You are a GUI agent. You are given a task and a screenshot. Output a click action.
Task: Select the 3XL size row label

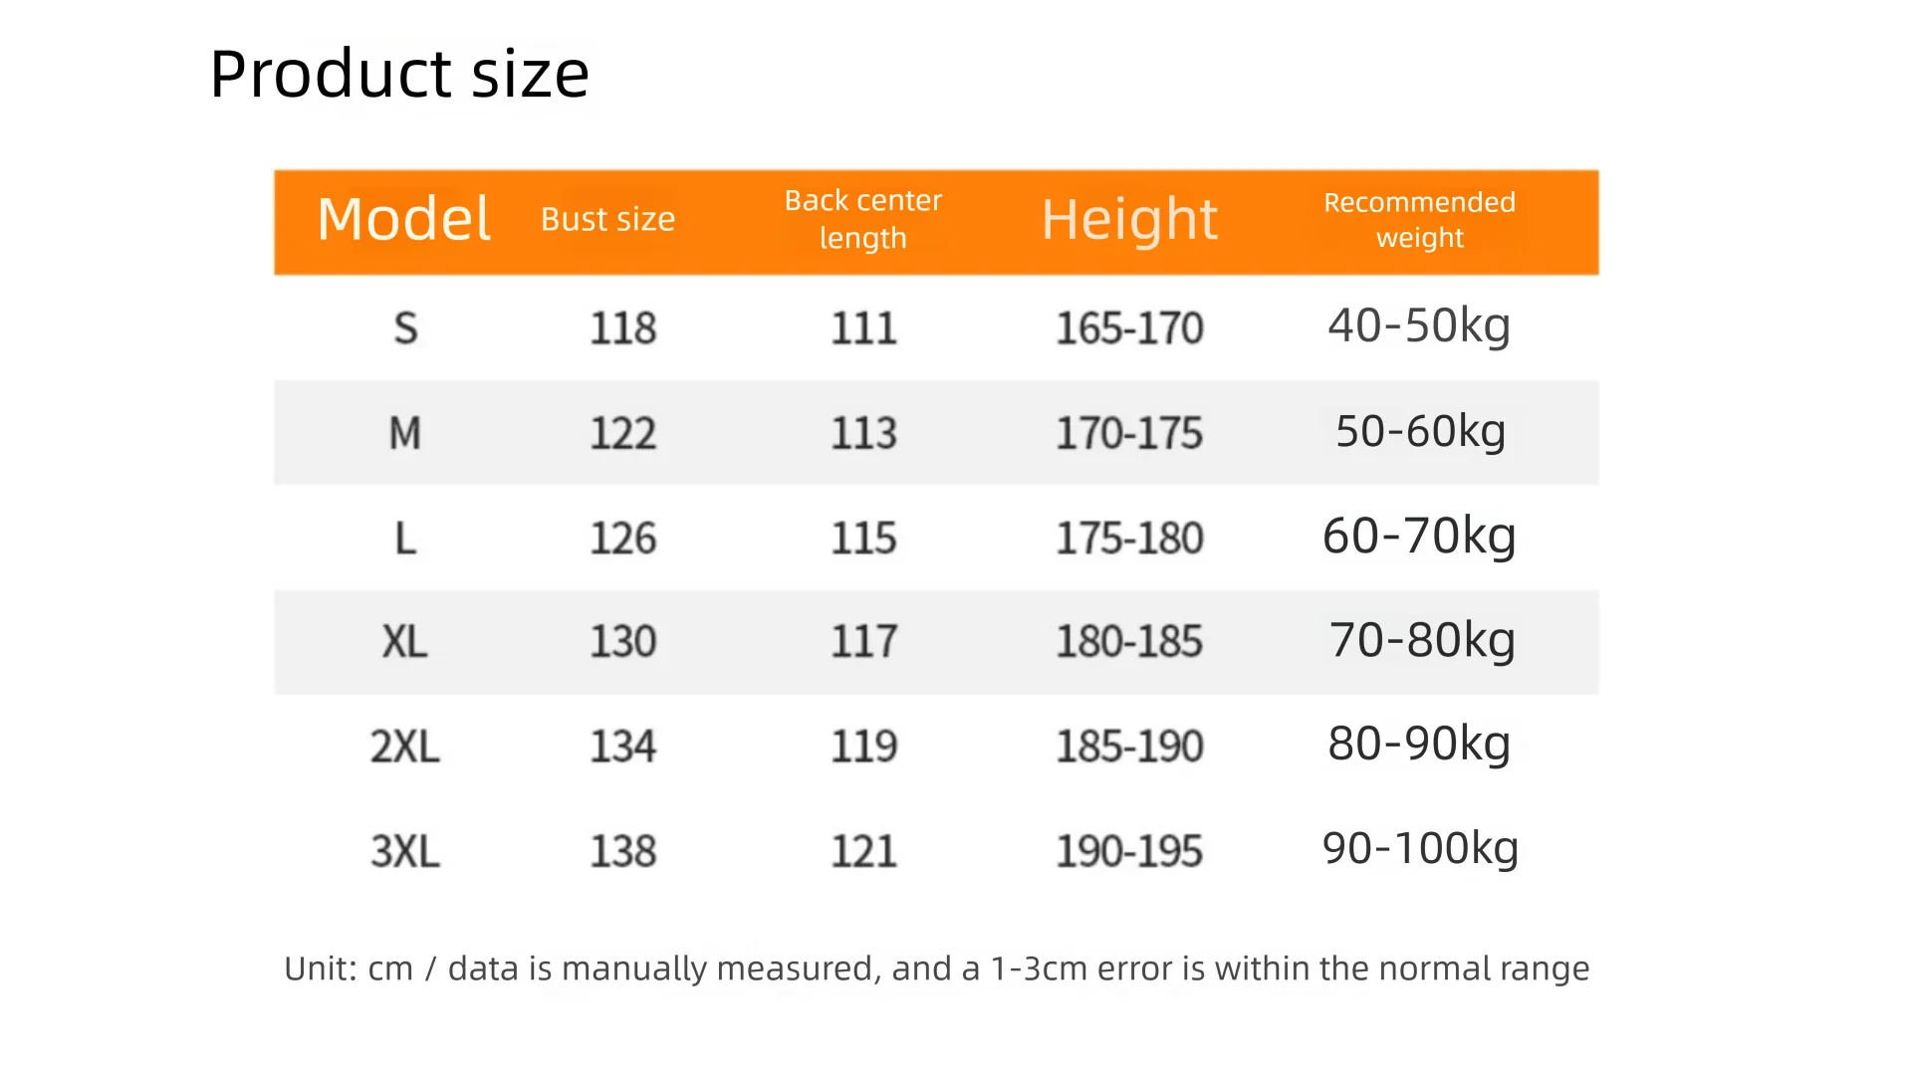tap(405, 852)
